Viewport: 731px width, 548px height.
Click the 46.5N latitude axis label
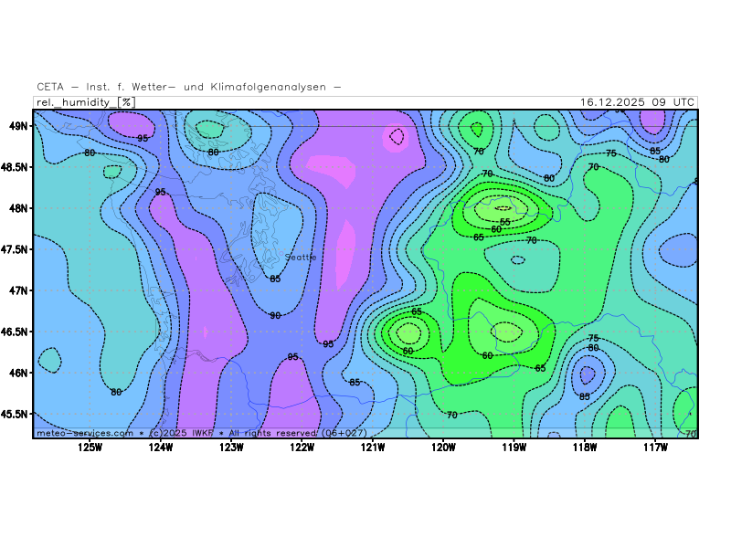(16, 332)
